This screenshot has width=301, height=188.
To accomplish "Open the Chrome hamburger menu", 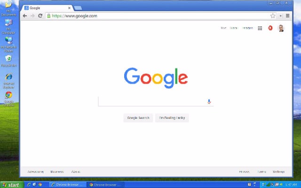I will 288,16.
